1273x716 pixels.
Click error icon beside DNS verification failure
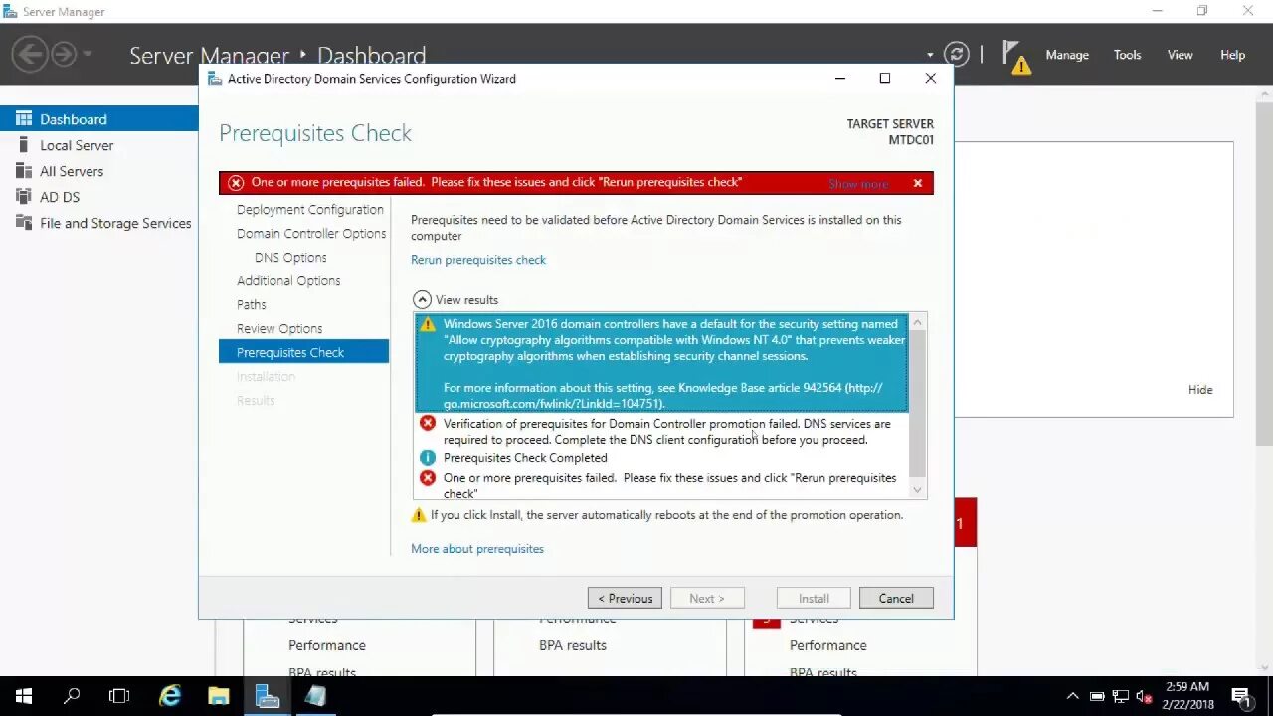click(x=428, y=424)
